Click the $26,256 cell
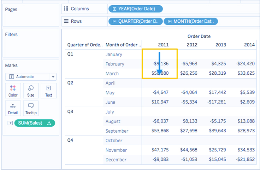 tap(189, 73)
